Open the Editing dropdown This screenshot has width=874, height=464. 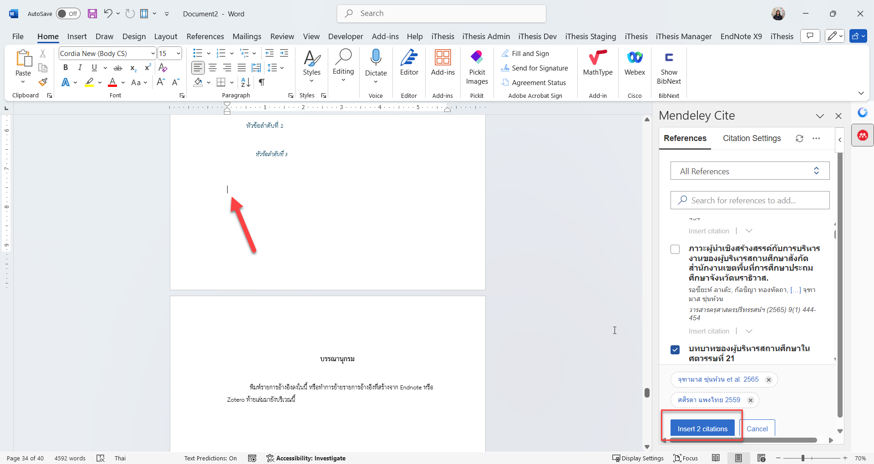(343, 66)
